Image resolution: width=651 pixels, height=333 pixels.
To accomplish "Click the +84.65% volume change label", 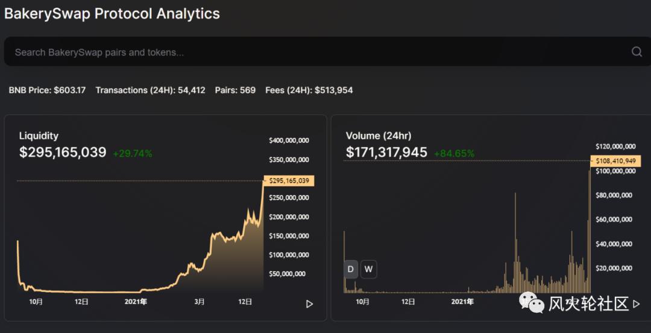I will pos(454,153).
